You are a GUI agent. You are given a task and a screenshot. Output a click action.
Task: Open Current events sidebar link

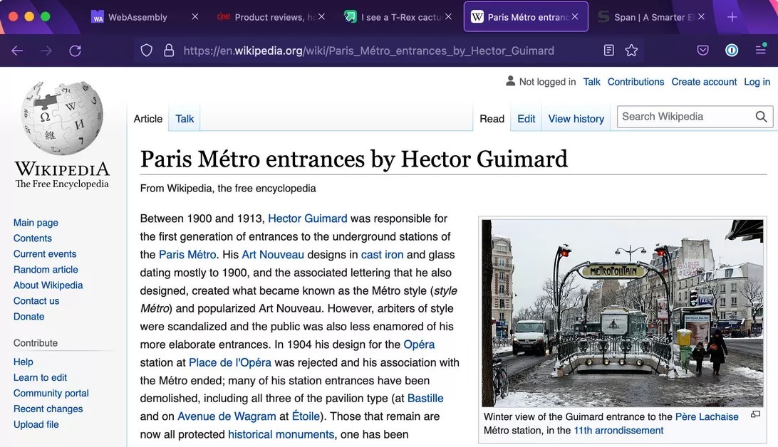pyautogui.click(x=45, y=253)
